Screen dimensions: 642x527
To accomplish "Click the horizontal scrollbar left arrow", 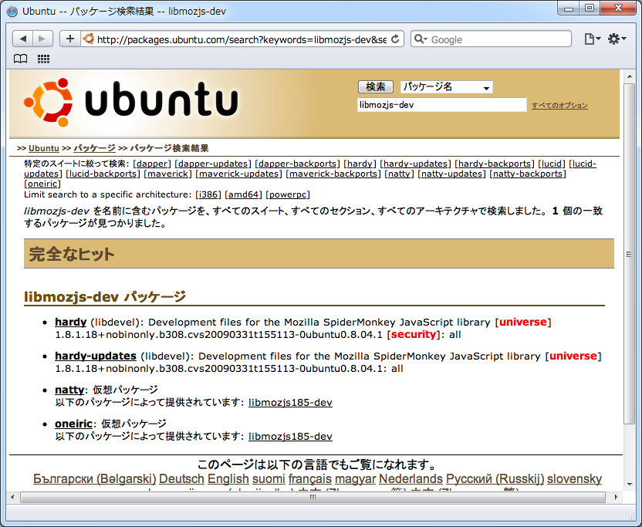I will coord(12,497).
